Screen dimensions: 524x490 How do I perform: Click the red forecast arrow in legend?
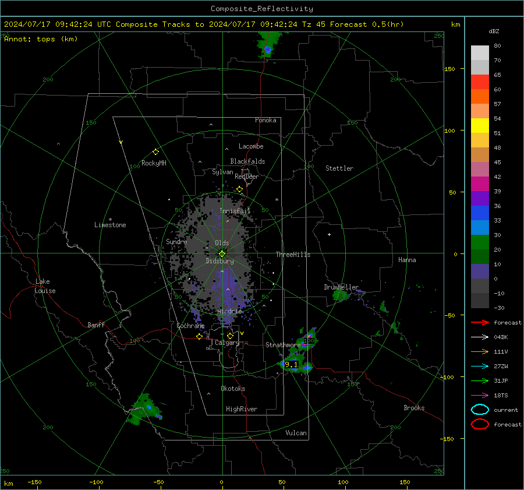[480, 322]
